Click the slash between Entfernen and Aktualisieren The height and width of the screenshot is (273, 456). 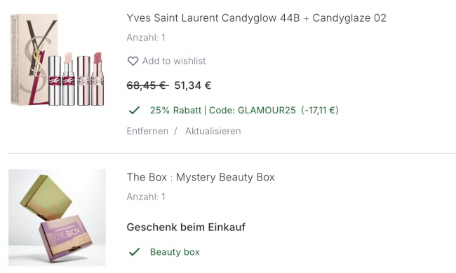pos(175,131)
